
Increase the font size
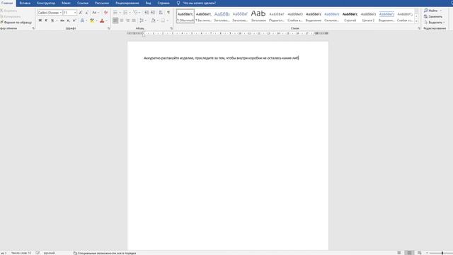81,13
